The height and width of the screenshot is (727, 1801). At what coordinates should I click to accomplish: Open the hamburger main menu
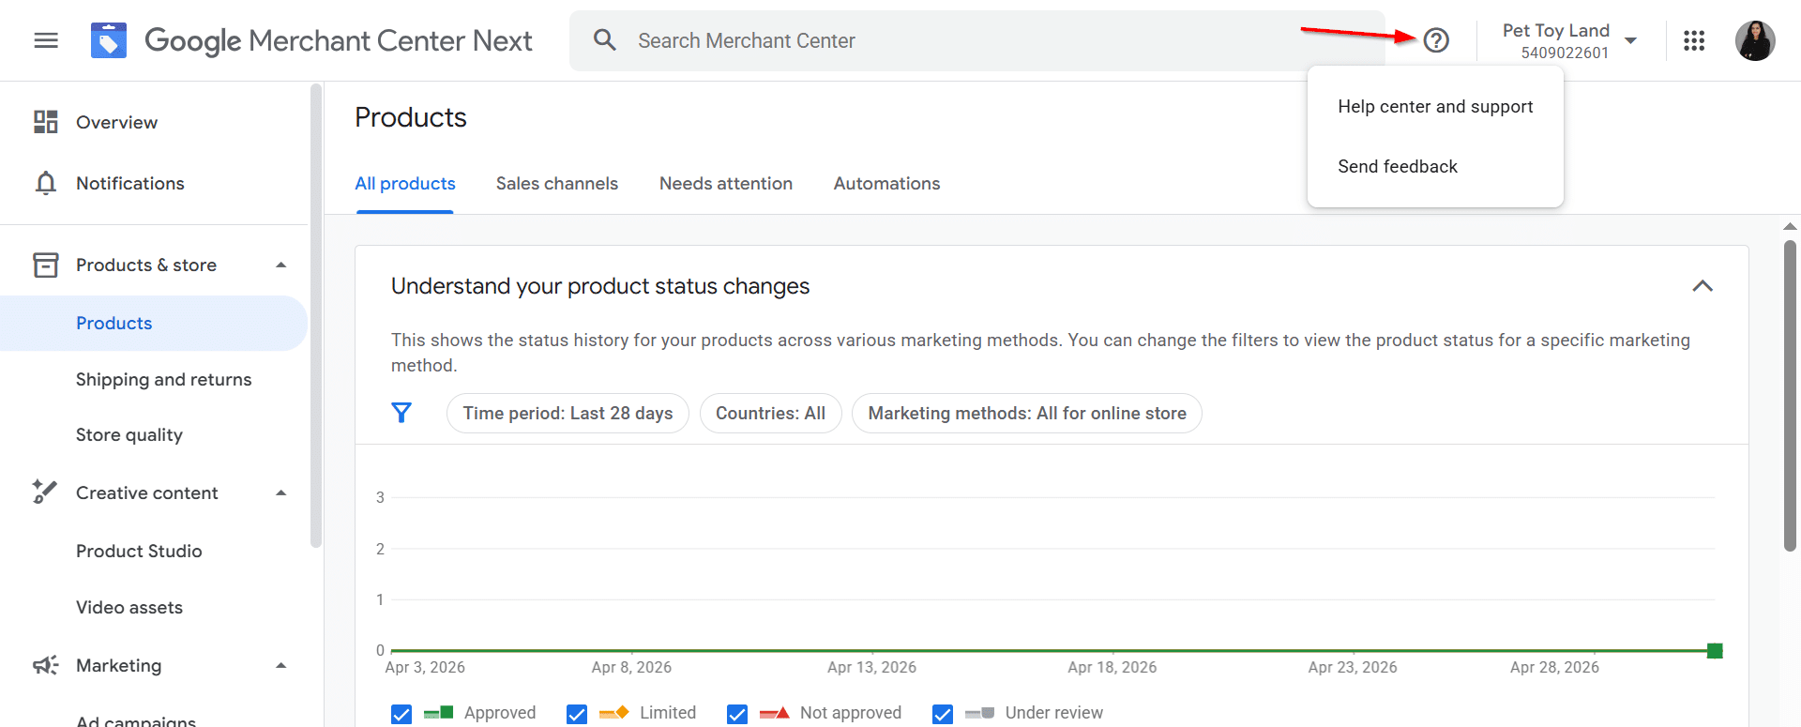(x=46, y=40)
